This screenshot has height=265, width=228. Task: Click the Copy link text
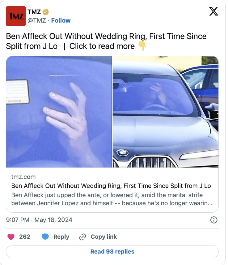pyautogui.click(x=104, y=237)
